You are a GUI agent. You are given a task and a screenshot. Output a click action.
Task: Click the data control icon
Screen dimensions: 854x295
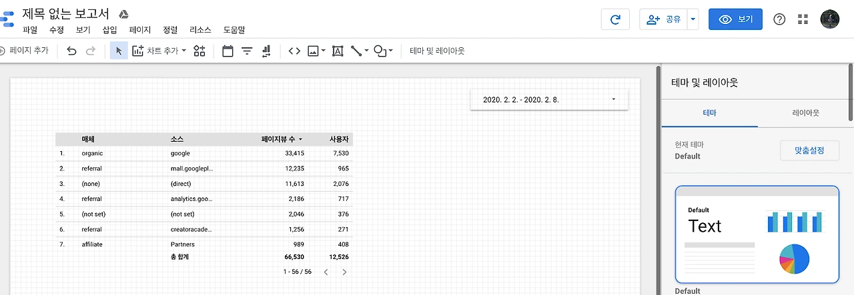266,51
